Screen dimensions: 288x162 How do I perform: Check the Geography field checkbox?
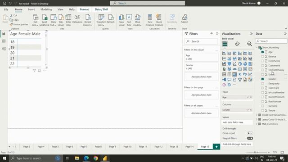tap(262, 84)
